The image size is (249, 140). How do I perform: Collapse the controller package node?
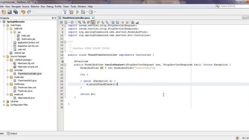[x=7, y=70]
